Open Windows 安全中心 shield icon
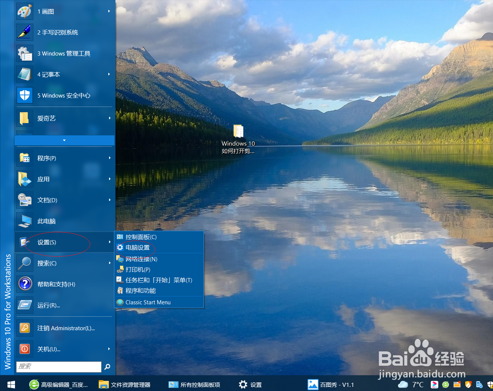Viewport: 493px width, 391px height. coord(25,95)
